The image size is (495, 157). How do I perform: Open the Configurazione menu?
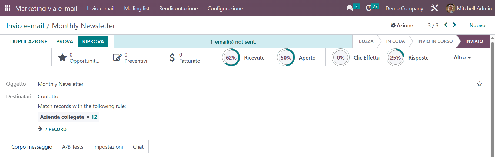225,8
